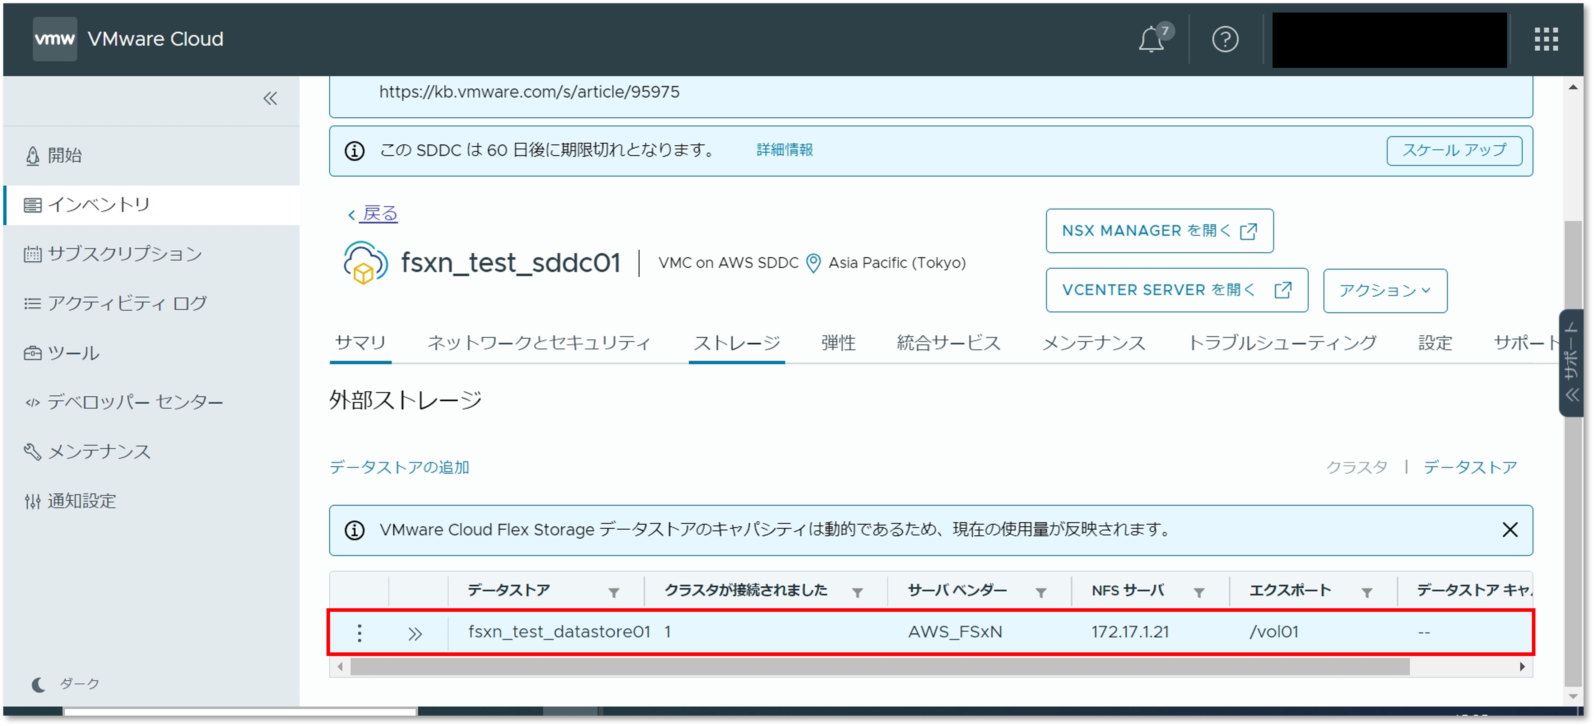Click the vmw VMware Cloud logo
This screenshot has width=1594, height=726.
pos(128,39)
